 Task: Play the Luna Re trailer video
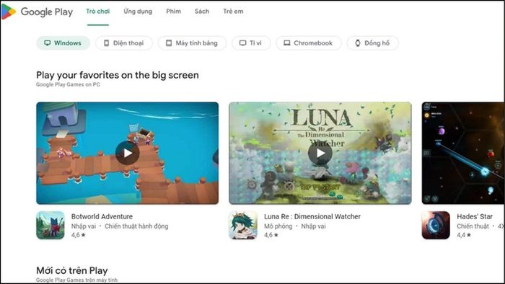[x=320, y=153]
